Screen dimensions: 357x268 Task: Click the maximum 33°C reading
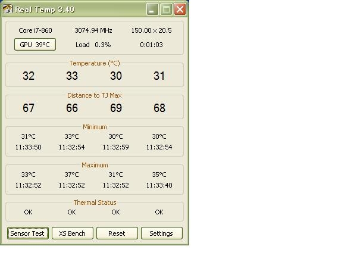click(x=28, y=174)
